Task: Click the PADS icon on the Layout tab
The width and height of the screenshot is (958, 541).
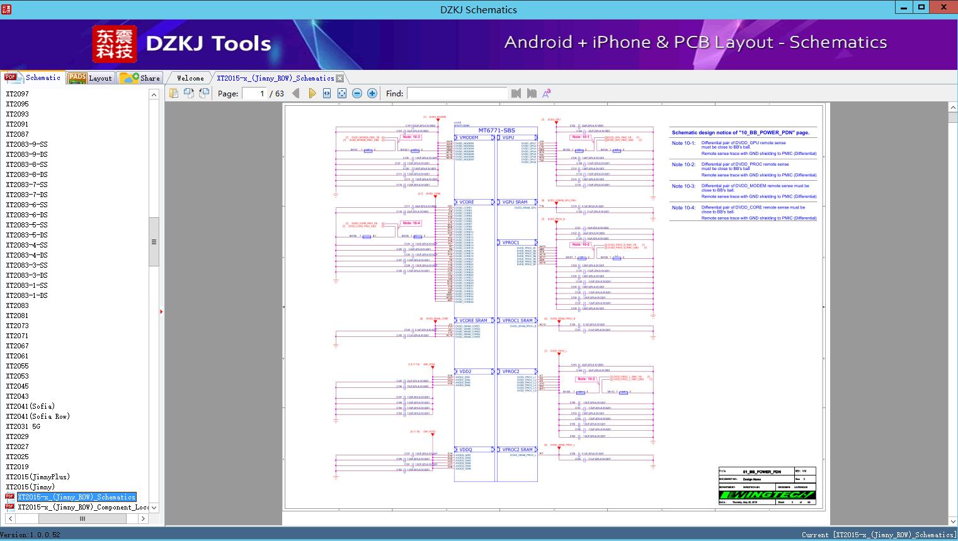Action: [77, 78]
